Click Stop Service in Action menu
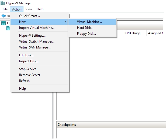 coord(39,69)
